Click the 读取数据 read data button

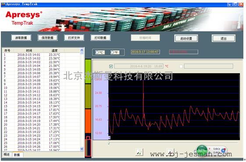click(21, 38)
